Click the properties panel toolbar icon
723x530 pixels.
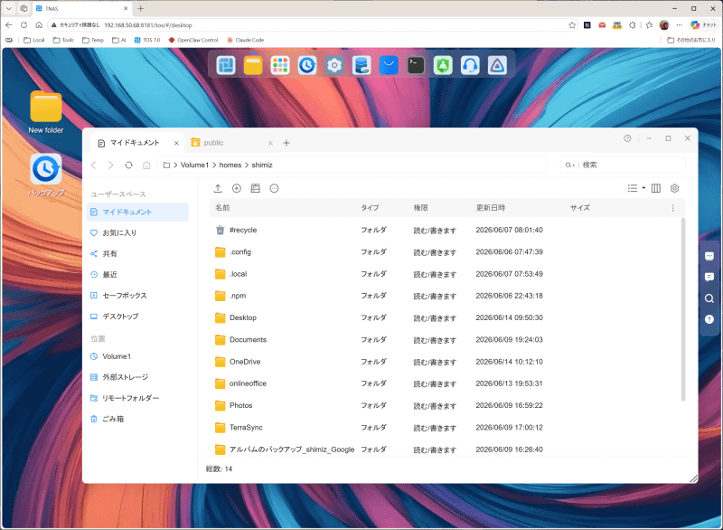[x=256, y=188]
